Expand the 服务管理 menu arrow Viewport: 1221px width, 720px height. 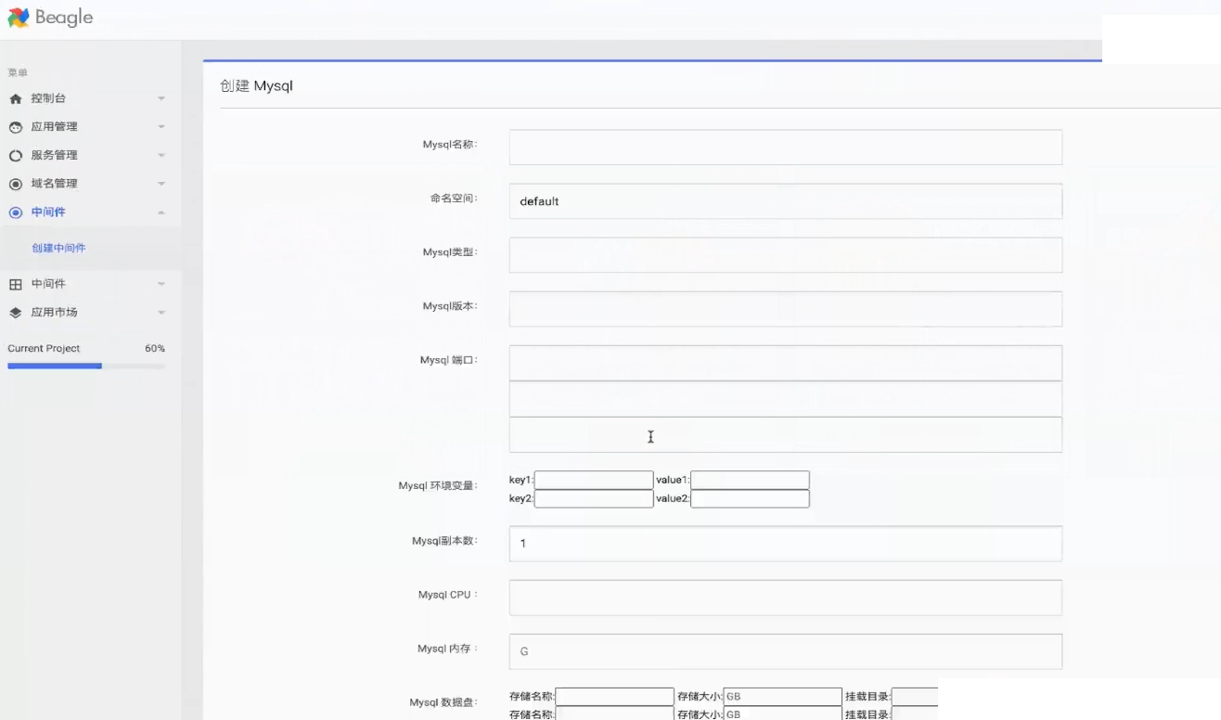point(161,156)
